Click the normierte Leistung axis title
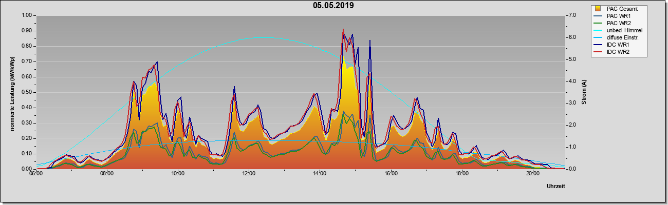This screenshot has height=205, width=668. point(12,92)
